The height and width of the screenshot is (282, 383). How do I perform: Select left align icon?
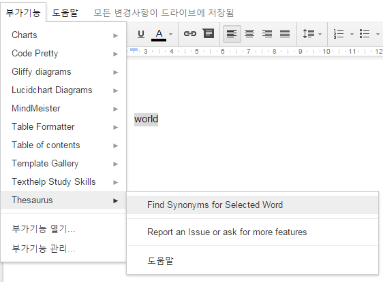[x=232, y=34]
